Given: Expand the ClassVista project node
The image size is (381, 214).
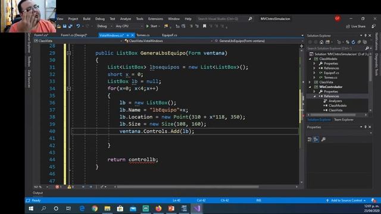Looking at the screenshot, I should click(x=310, y=82).
